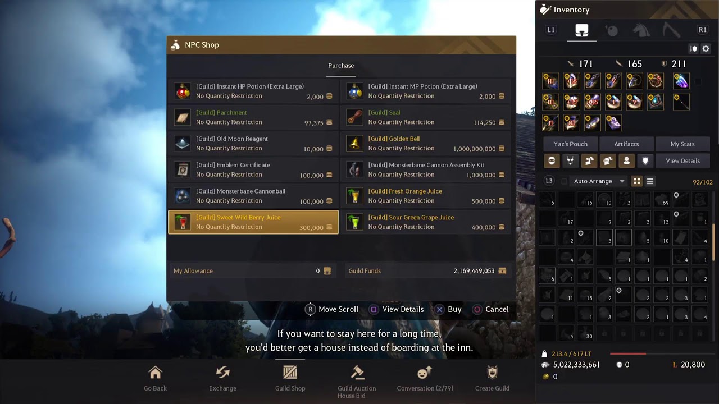The image size is (719, 404).
Task: Click the R1 next tab indicator
Action: click(x=702, y=30)
